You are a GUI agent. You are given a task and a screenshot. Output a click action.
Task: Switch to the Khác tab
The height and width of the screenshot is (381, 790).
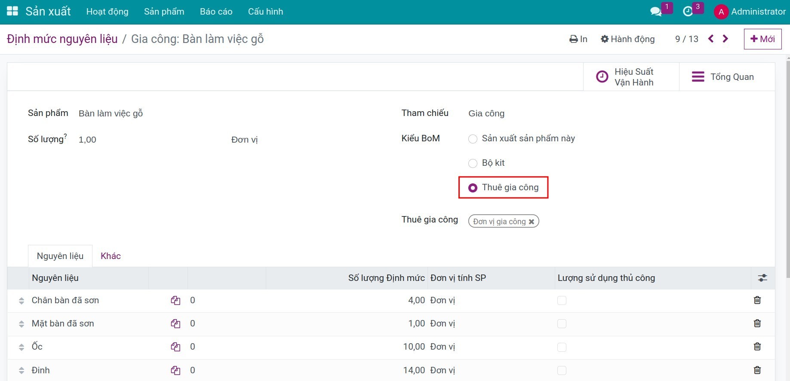coord(111,256)
